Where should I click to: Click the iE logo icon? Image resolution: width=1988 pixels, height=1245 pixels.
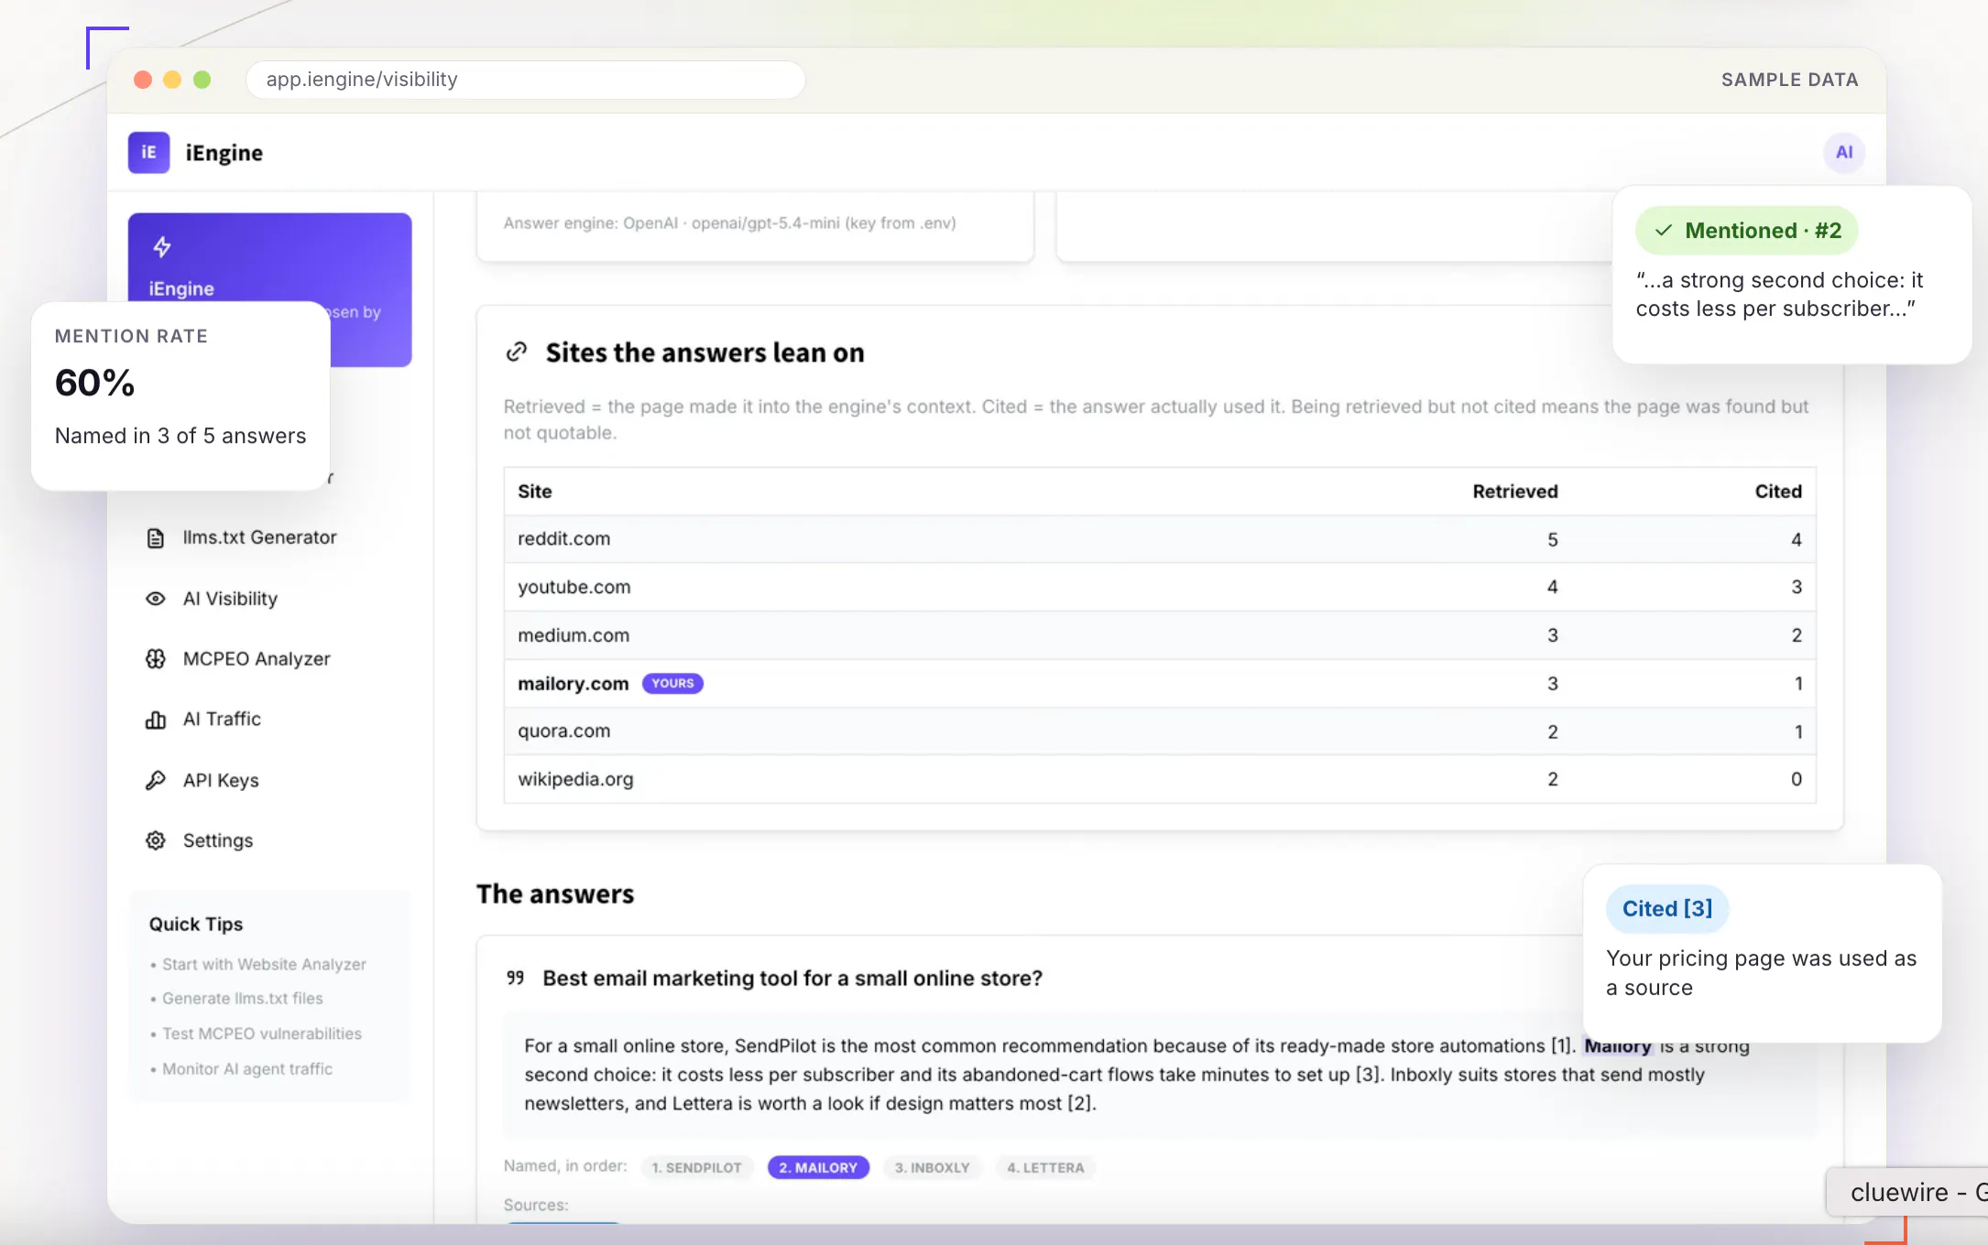(x=148, y=152)
